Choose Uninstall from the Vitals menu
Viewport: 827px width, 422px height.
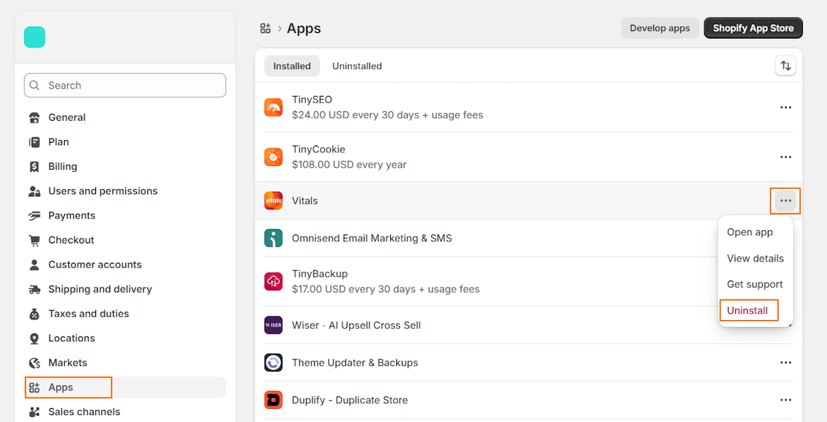(x=748, y=310)
